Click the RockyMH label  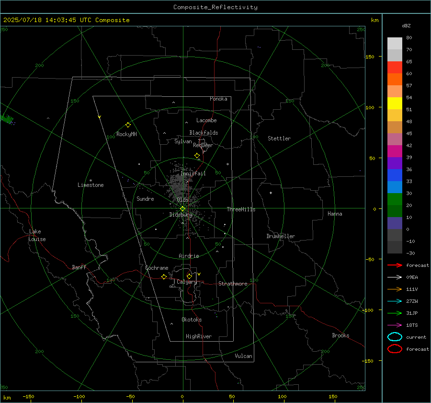pyautogui.click(x=126, y=134)
